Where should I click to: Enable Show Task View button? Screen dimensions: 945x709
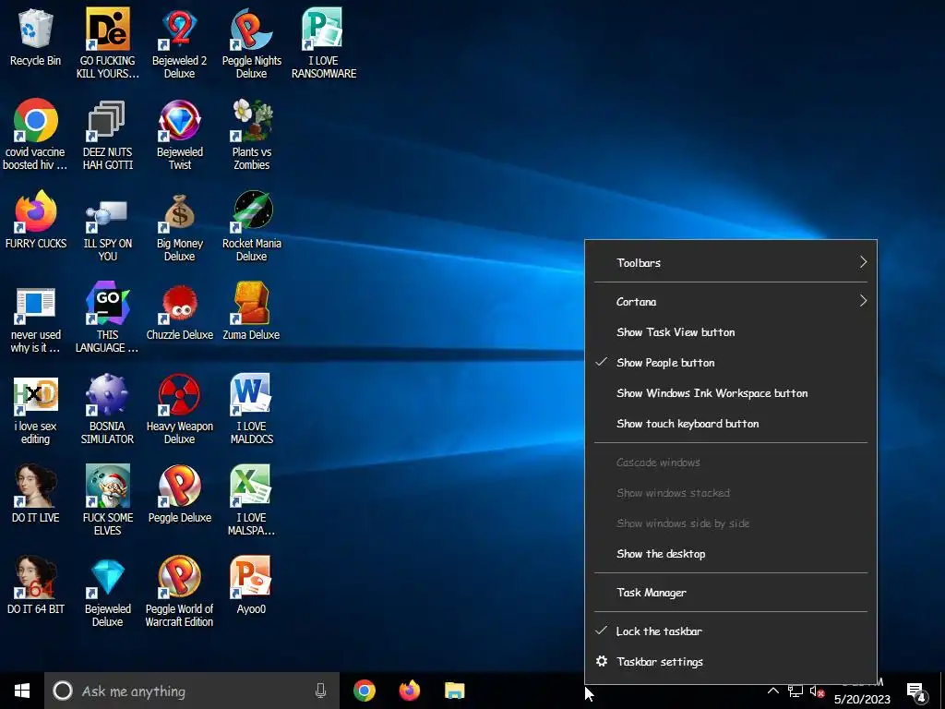coord(731,332)
